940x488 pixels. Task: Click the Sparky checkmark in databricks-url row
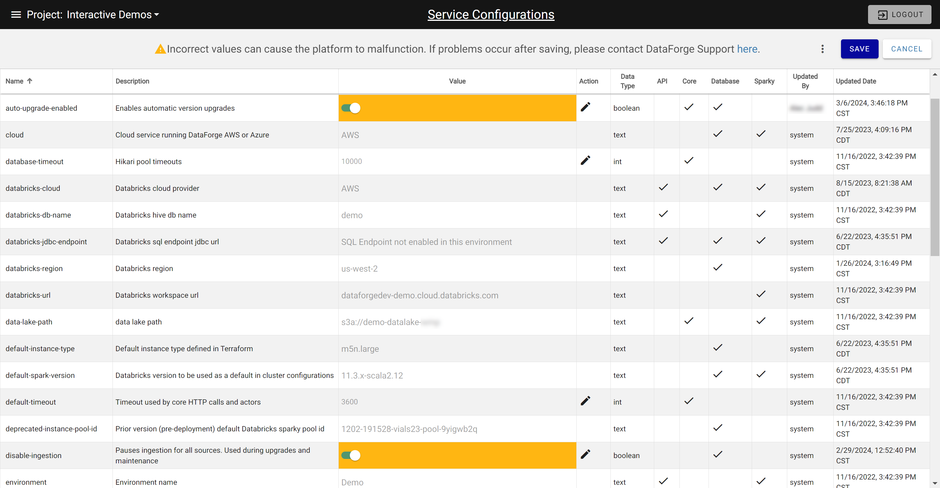(761, 294)
